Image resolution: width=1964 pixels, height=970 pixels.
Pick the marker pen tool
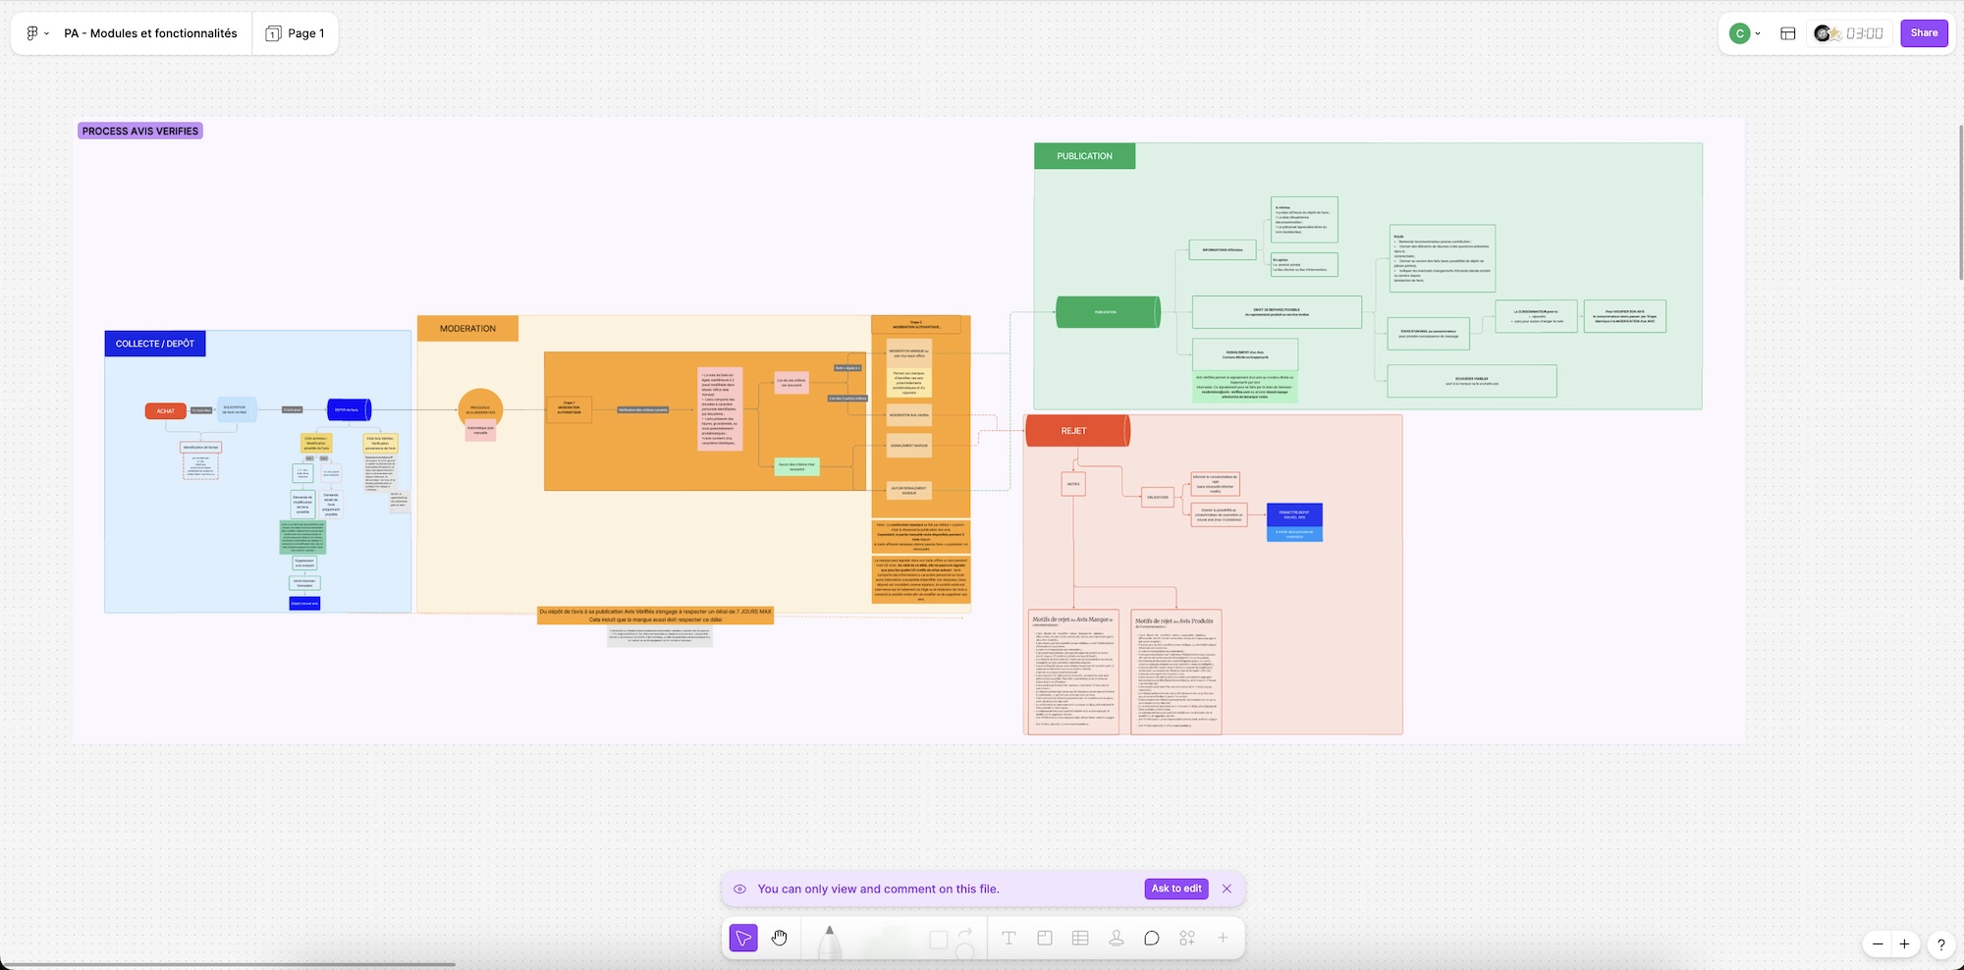(x=830, y=941)
